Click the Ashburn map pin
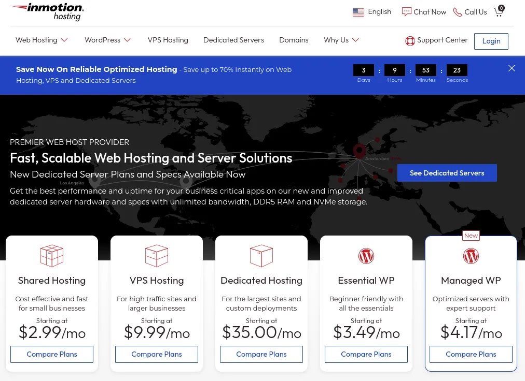Viewport: 525px width, 381px height. [x=186, y=182]
